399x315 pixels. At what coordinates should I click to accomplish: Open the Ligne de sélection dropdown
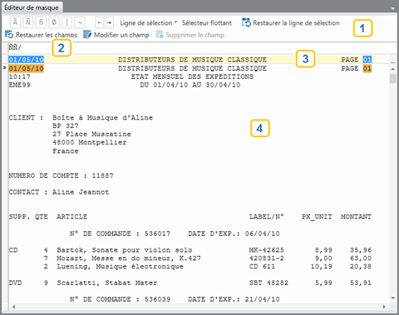(x=148, y=23)
